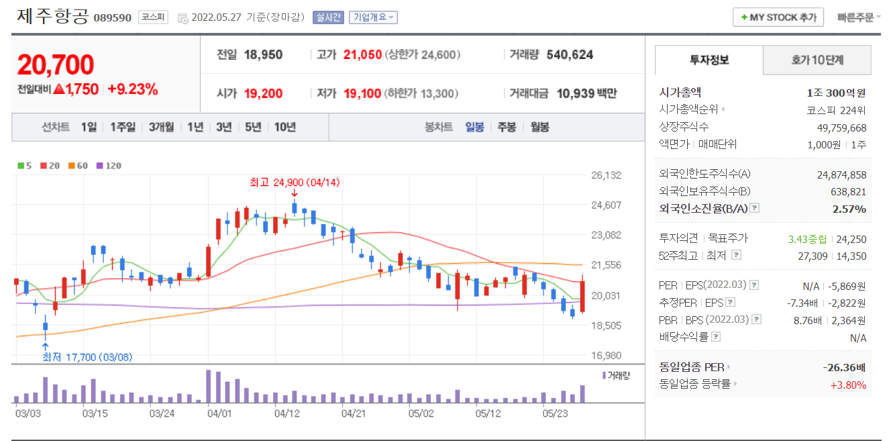Open help icon next to 배당수익률
The image size is (891, 441).
[x=716, y=337]
